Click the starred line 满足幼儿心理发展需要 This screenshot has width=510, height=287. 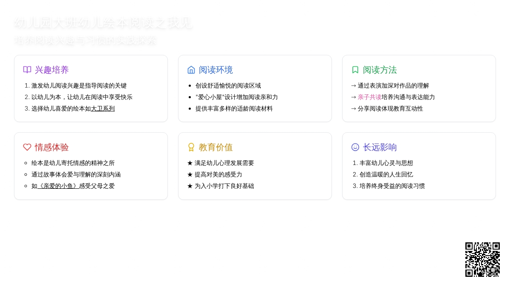click(x=221, y=163)
